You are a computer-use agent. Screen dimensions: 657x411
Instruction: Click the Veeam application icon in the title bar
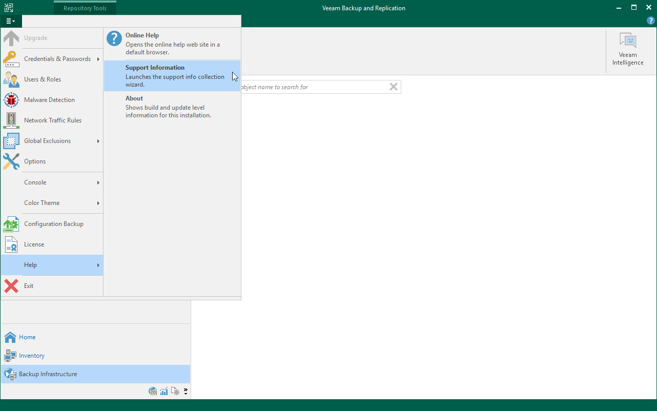click(9, 8)
